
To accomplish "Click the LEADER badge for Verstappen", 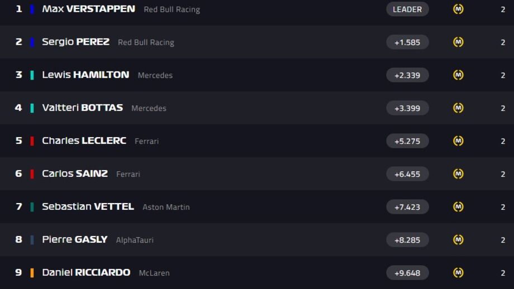I will pos(407,9).
